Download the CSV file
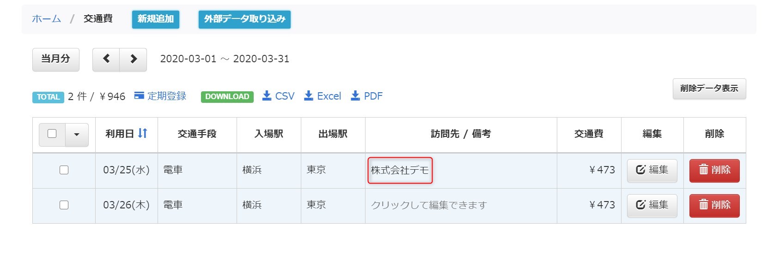Viewport: 774px width, 255px height. [x=278, y=96]
